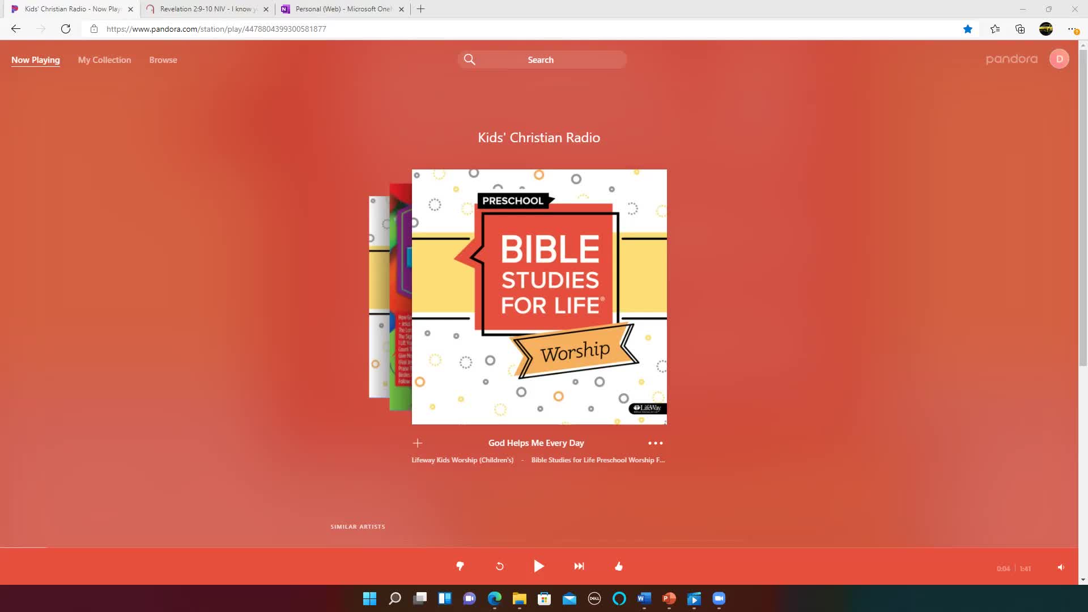The height and width of the screenshot is (612, 1088).
Task: Click the Pandora logo
Action: [x=1011, y=59]
